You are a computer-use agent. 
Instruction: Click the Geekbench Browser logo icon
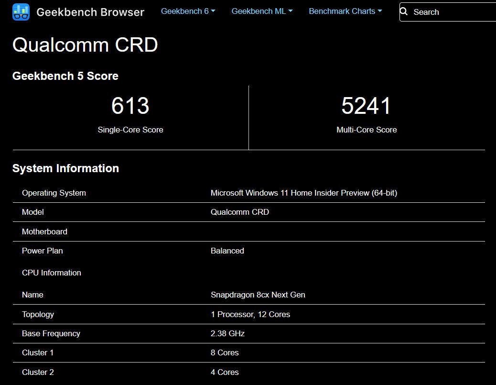pos(20,11)
